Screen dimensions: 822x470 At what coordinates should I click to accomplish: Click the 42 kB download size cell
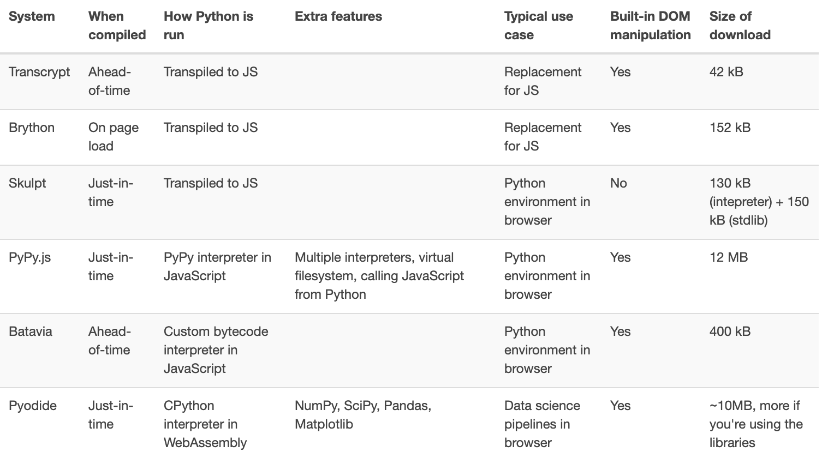(726, 72)
